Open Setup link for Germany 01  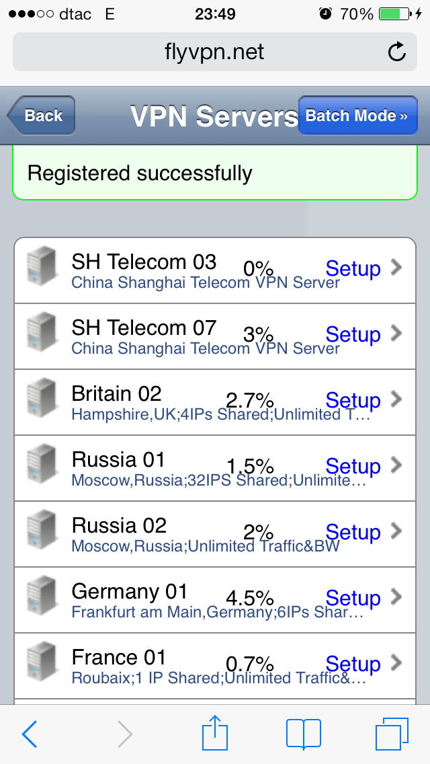(353, 597)
